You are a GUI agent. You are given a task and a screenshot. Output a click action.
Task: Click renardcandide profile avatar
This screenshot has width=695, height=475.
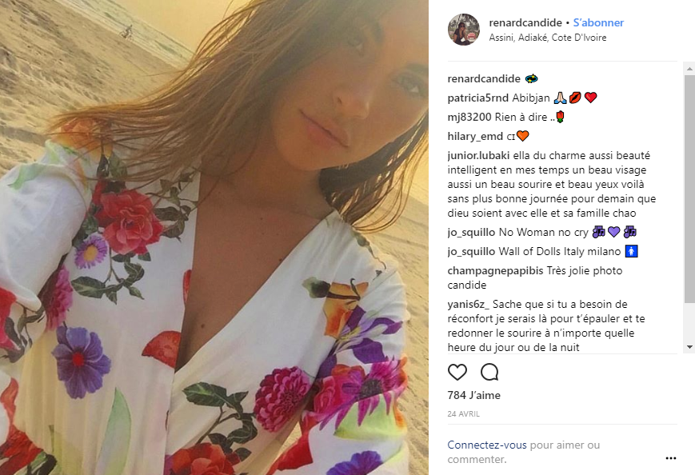click(464, 30)
